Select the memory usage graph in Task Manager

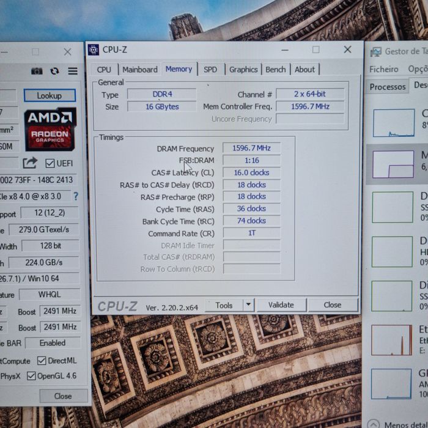coord(393,164)
